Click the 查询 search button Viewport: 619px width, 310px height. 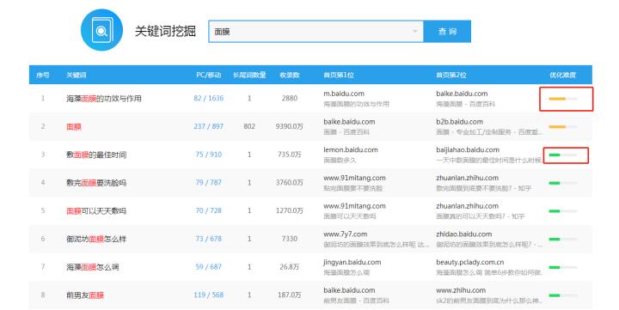click(x=447, y=31)
